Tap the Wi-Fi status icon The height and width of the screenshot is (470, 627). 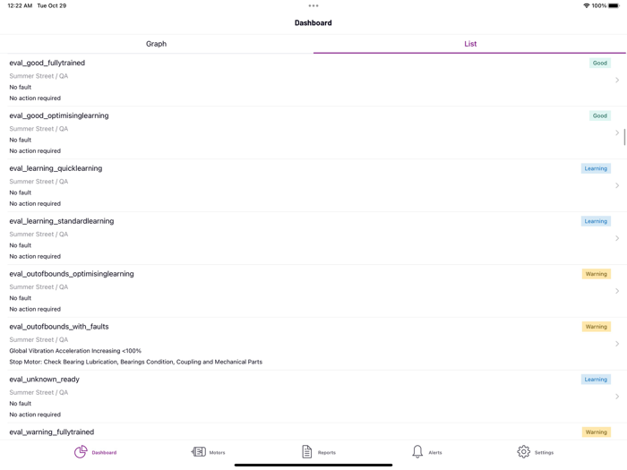click(586, 5)
